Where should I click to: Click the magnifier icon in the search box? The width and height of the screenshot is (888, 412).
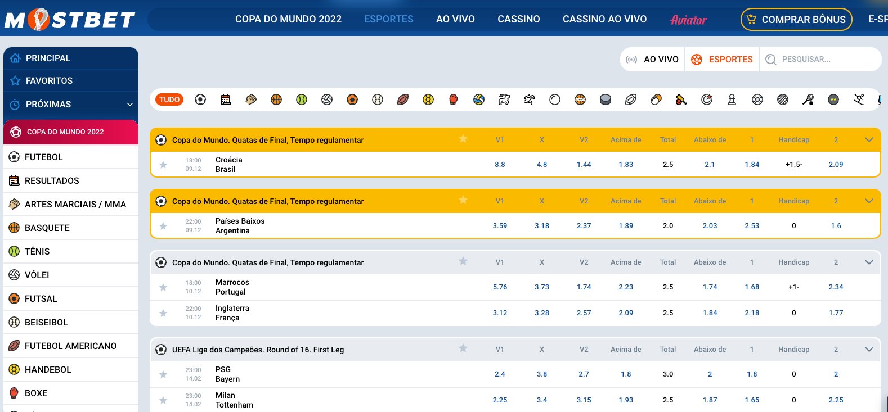771,59
